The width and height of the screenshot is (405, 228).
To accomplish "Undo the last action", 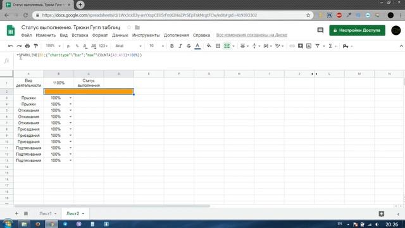I will click(11, 46).
